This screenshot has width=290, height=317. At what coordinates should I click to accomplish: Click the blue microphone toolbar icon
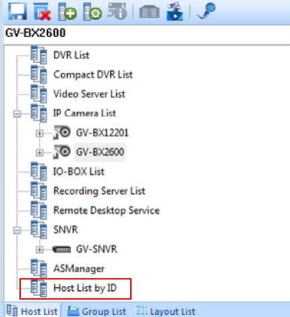point(206,11)
